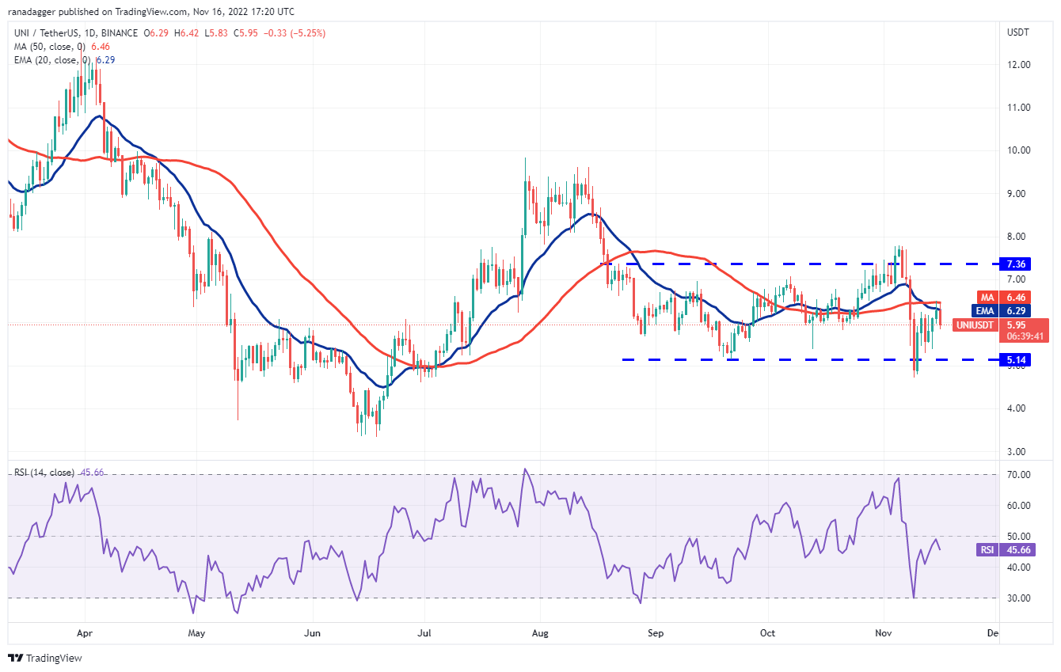Open the RSI (14, close) indicator legend
Viewport: 1061px width, 672px height.
click(x=46, y=473)
